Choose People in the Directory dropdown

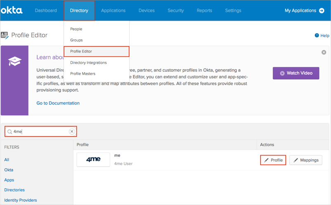pyautogui.click(x=76, y=29)
